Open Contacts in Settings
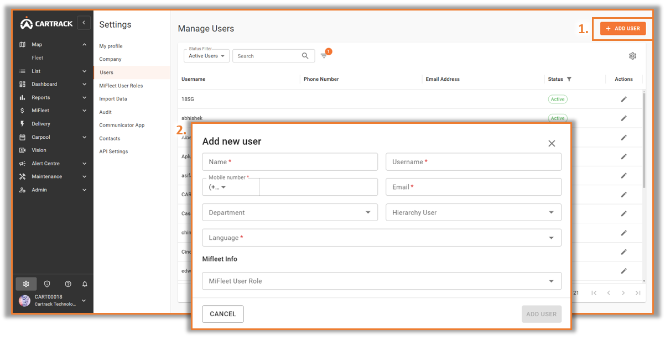The width and height of the screenshot is (665, 340). [x=110, y=138]
